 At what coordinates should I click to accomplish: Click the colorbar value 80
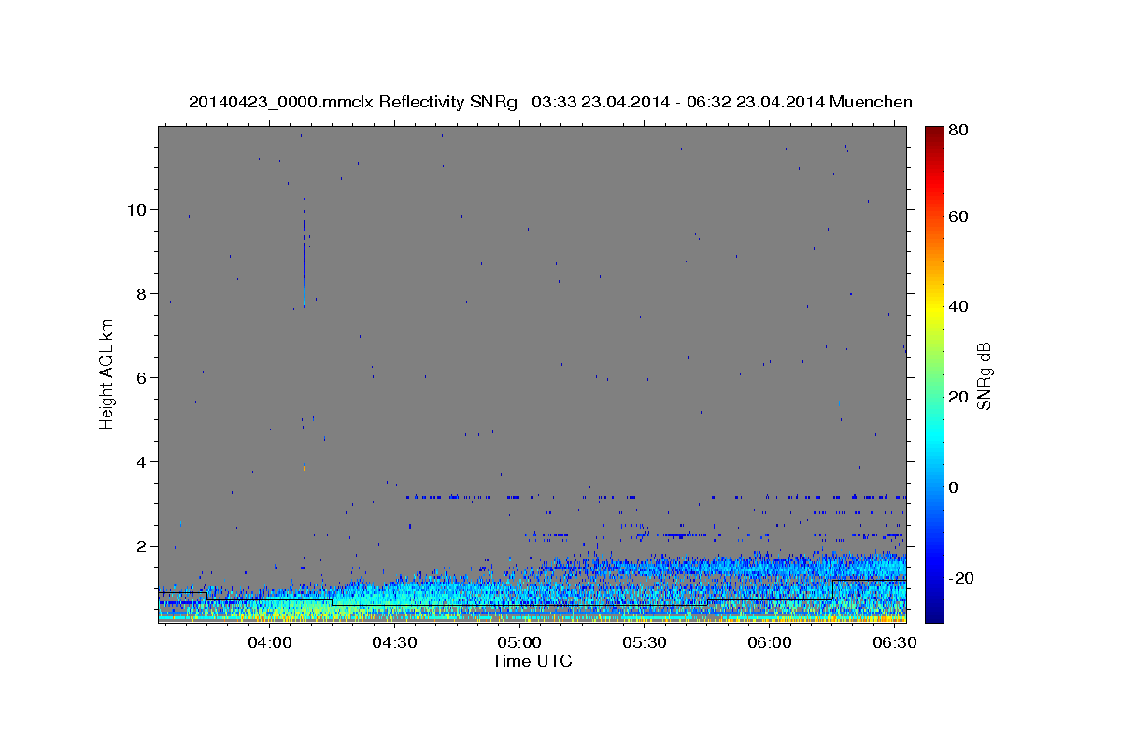coord(958,131)
